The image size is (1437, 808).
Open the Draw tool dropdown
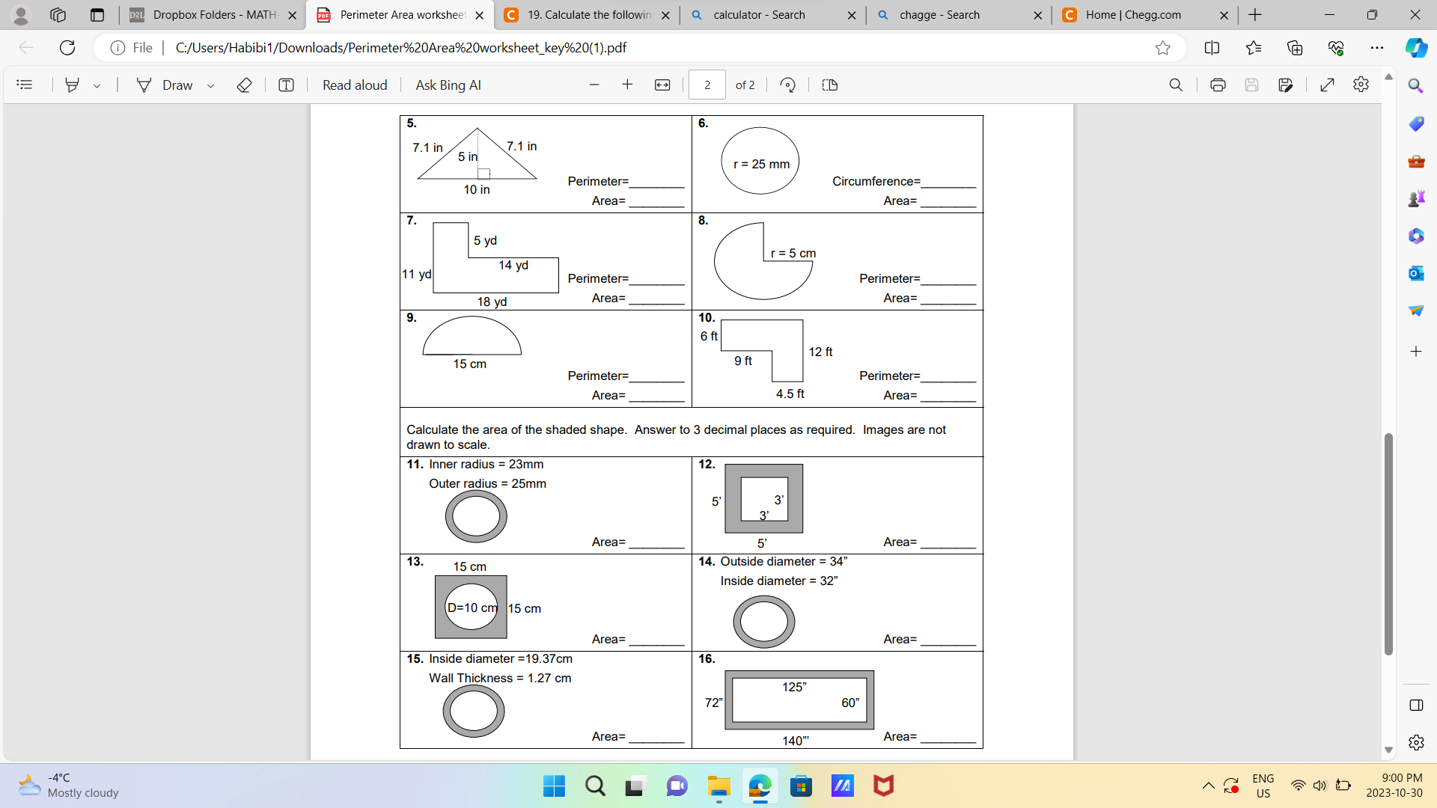pyautogui.click(x=210, y=85)
